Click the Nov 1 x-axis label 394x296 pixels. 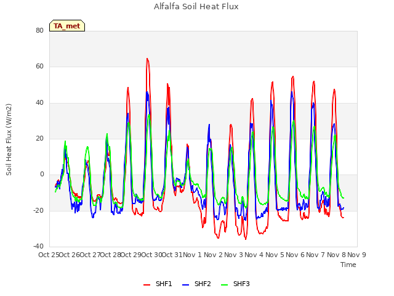pyautogui.click(x=192, y=255)
